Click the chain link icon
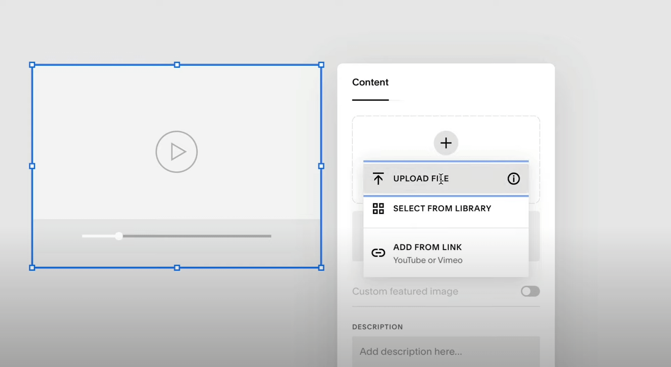Image resolution: width=671 pixels, height=367 pixels. pyautogui.click(x=378, y=253)
